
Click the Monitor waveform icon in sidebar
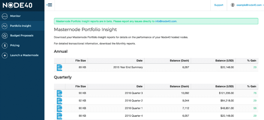coord(5,16)
